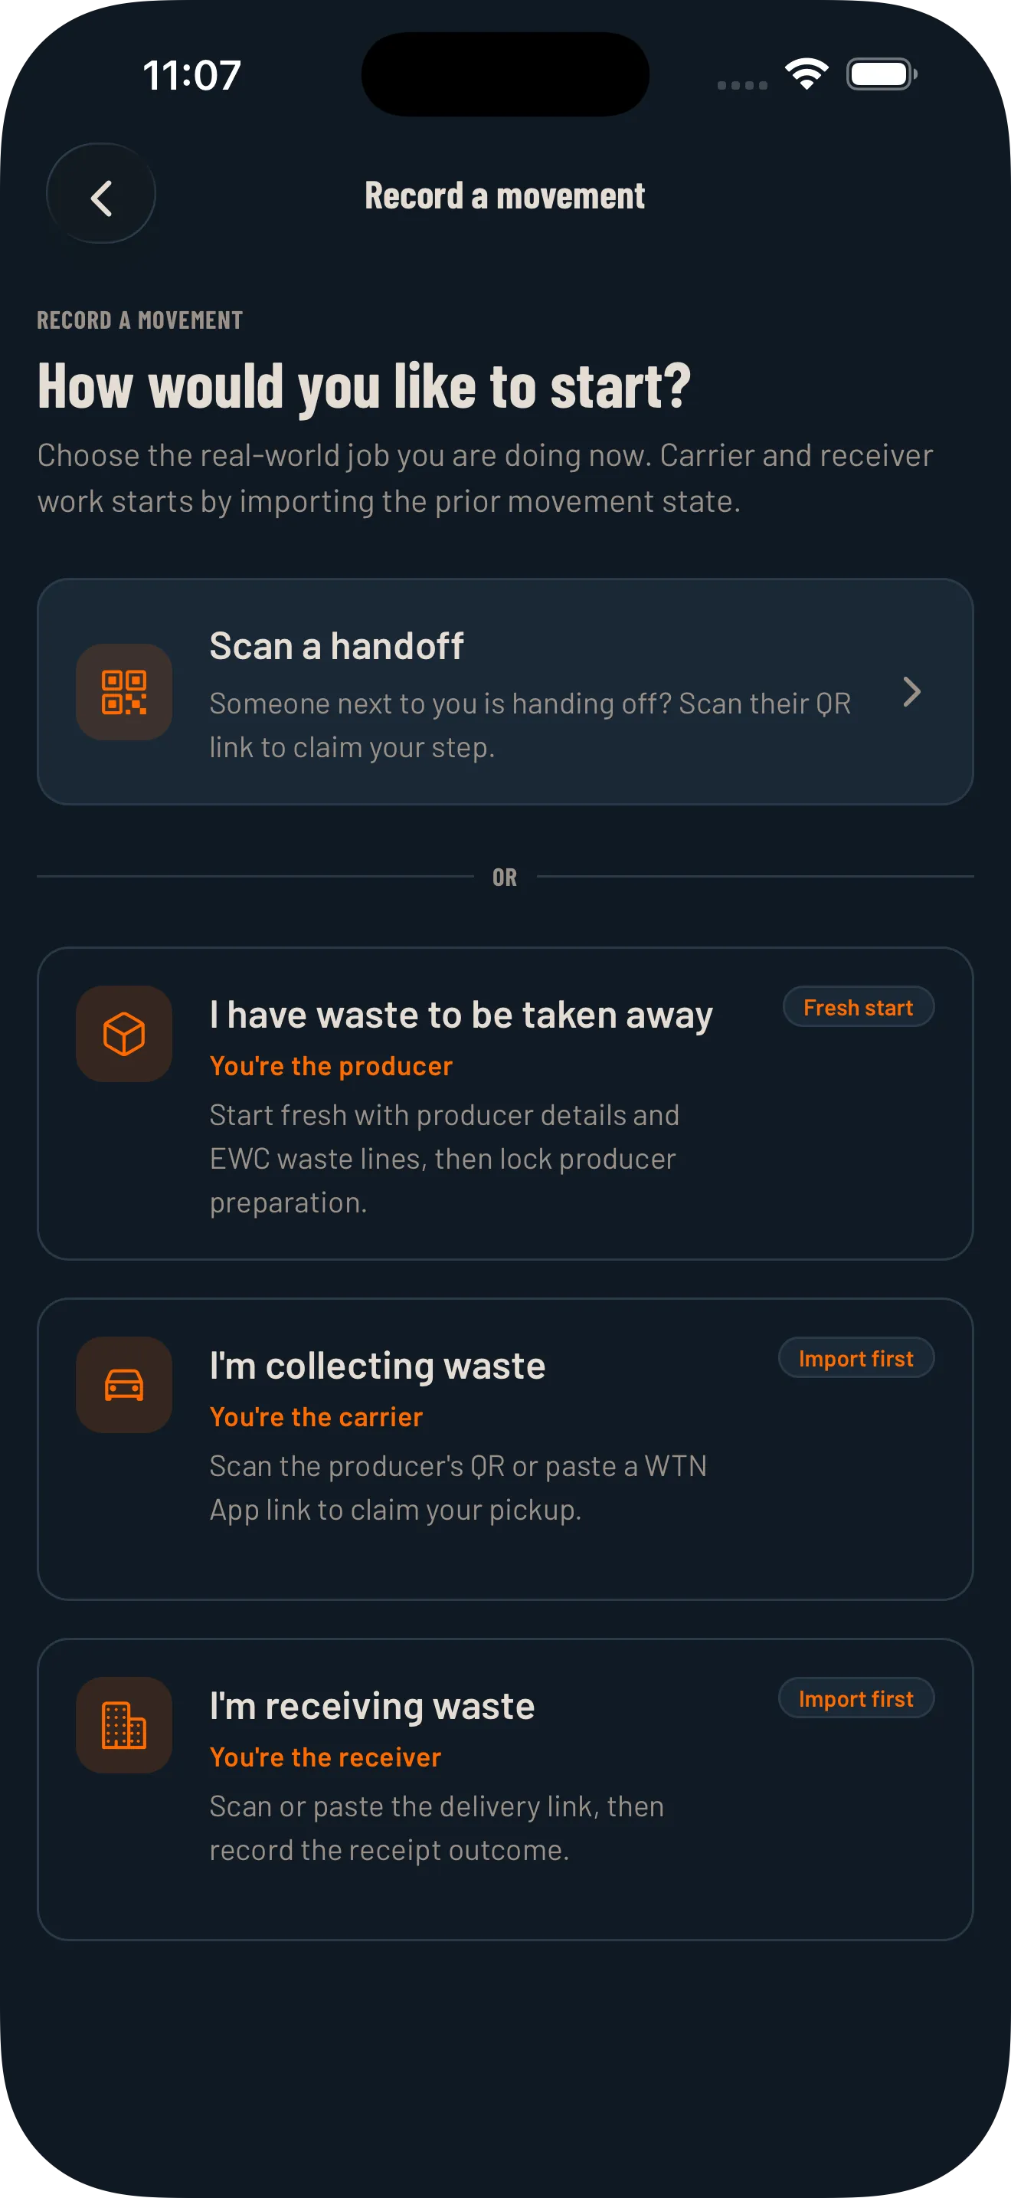Tap the carrier car icon
Screen dimensions: 1011x2198
(x=123, y=1385)
